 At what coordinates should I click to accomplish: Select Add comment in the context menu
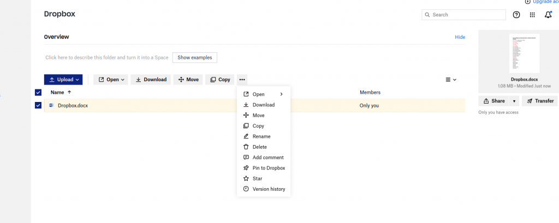tap(268, 158)
